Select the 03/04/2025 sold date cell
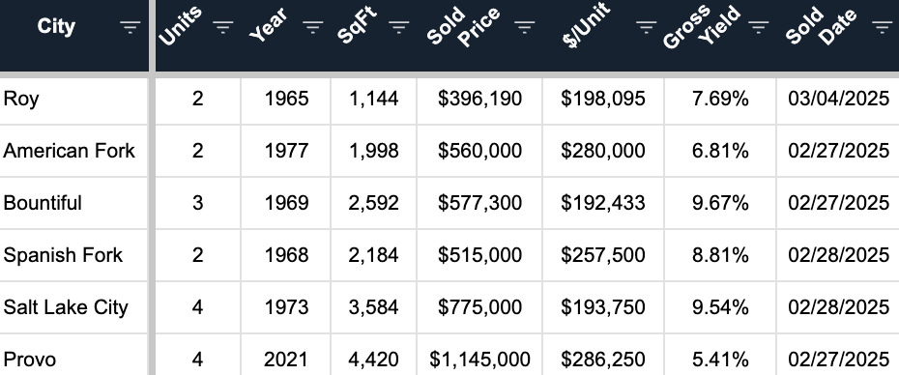 tap(838, 100)
